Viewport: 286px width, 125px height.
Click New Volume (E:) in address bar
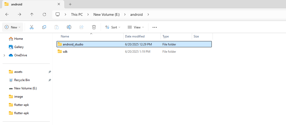tap(106, 14)
